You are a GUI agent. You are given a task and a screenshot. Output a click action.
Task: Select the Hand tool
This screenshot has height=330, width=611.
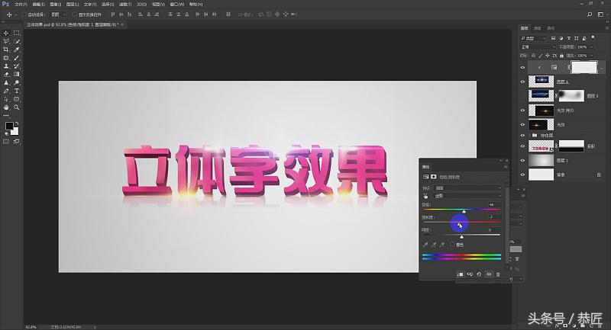(x=6, y=107)
